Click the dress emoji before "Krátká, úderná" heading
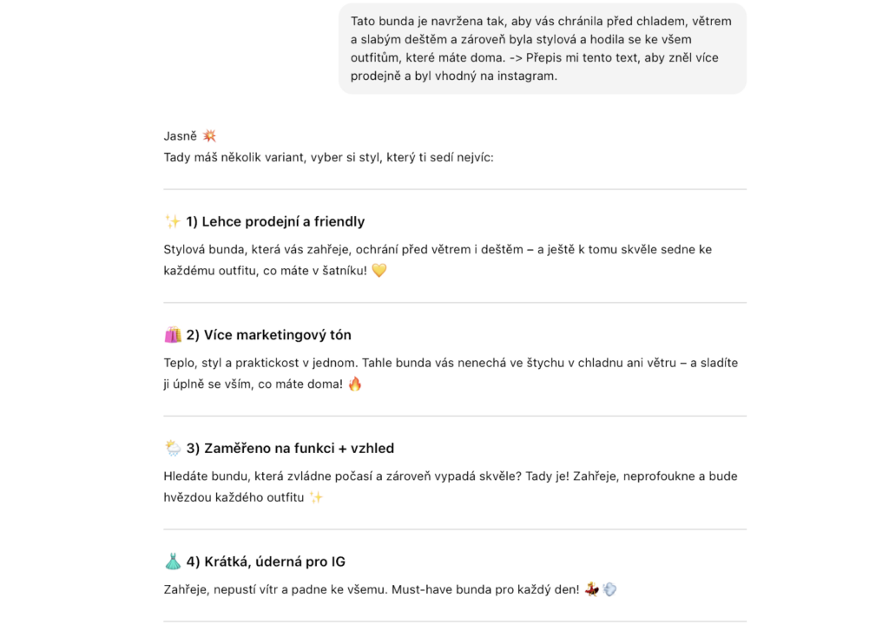889x624 pixels. tap(172, 562)
